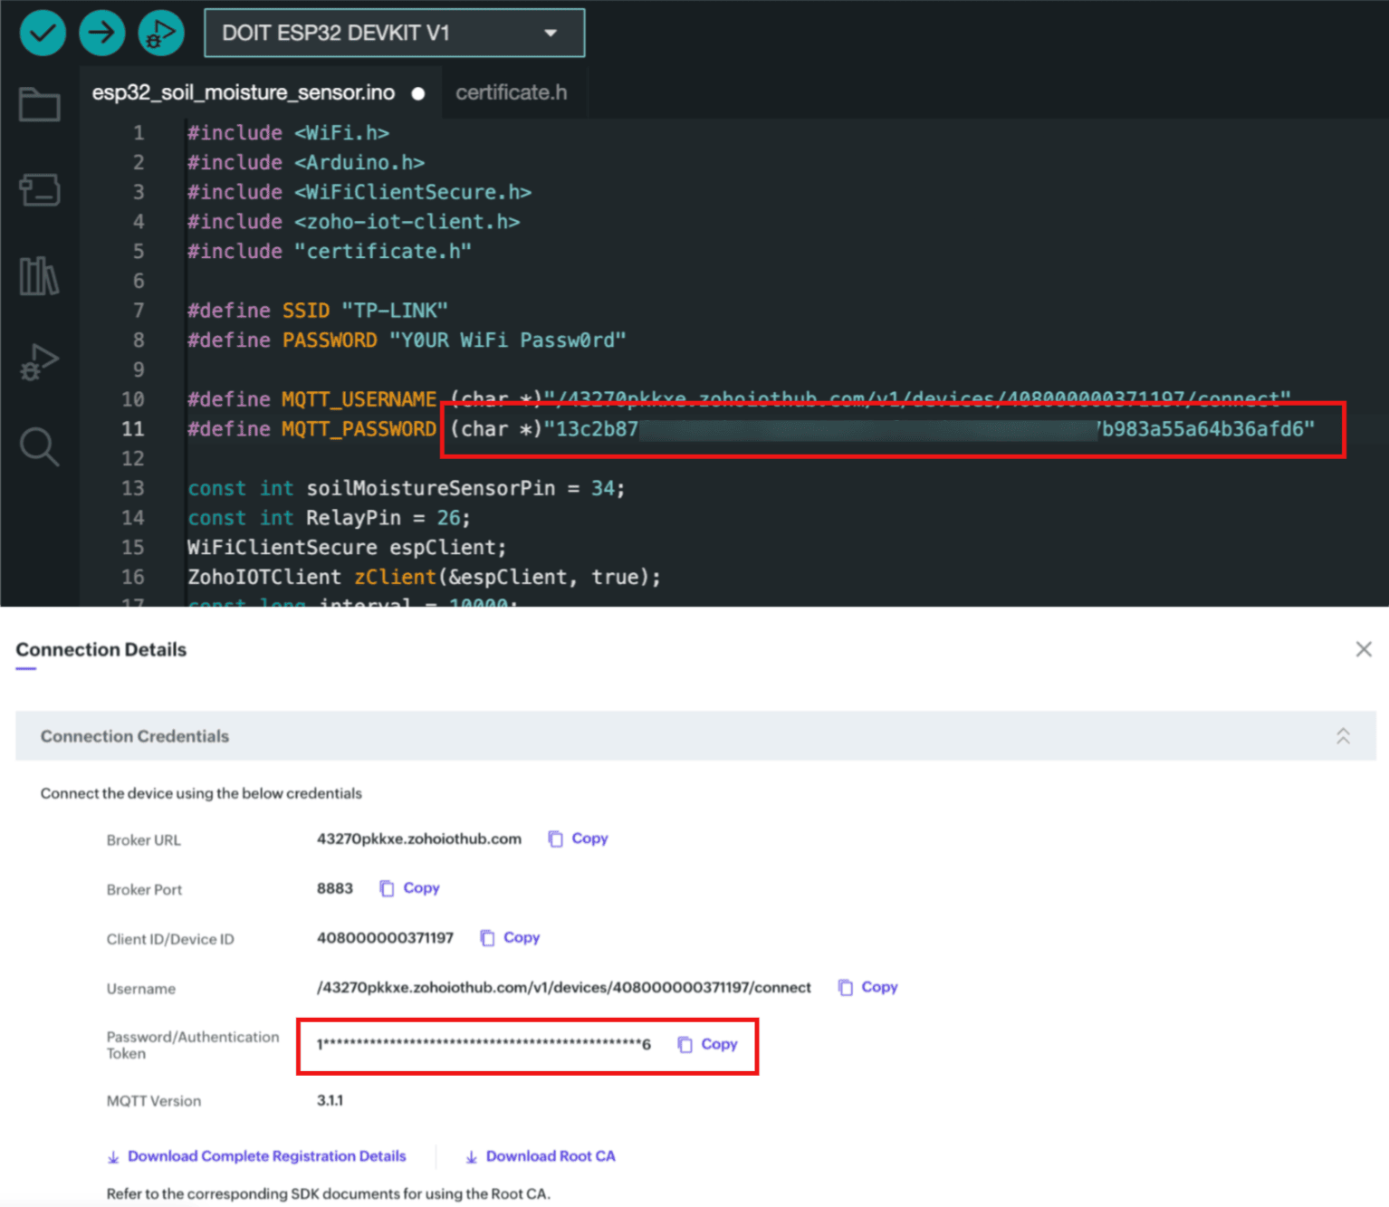Close the Connection Details panel

tap(1364, 649)
